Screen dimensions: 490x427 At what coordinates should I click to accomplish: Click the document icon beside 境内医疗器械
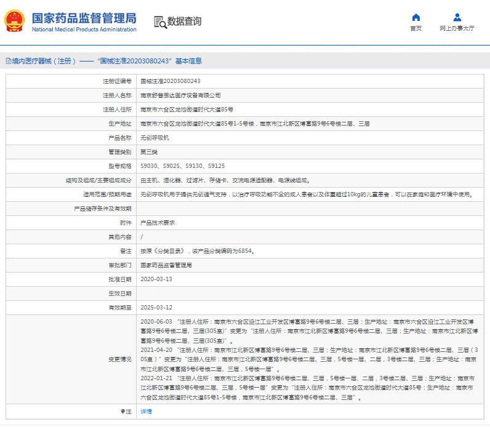8,61
